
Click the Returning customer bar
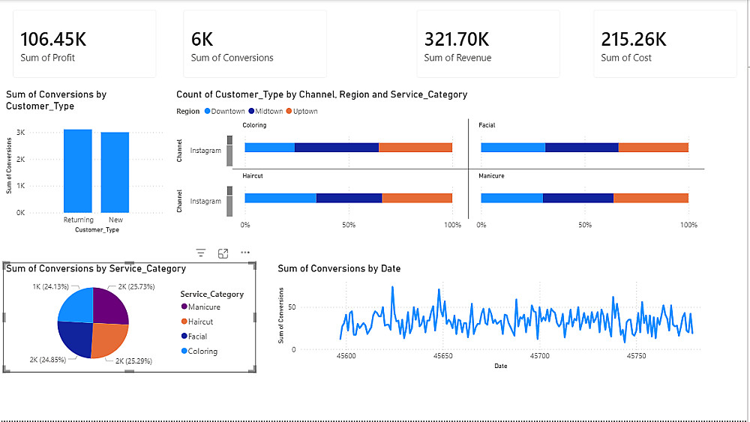pyautogui.click(x=78, y=171)
